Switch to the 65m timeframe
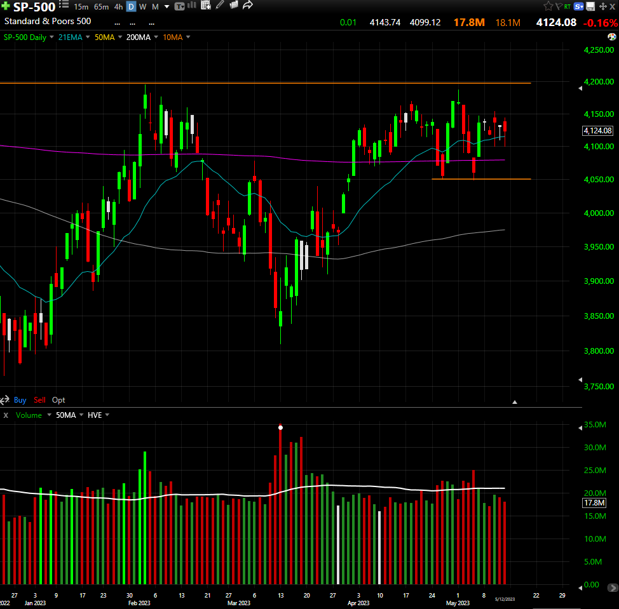Viewport: 619px width, 609px height. click(x=102, y=7)
